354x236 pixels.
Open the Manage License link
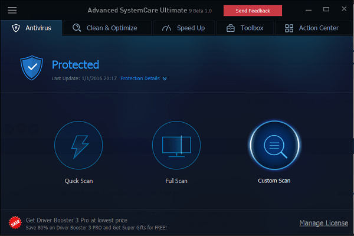323,223
